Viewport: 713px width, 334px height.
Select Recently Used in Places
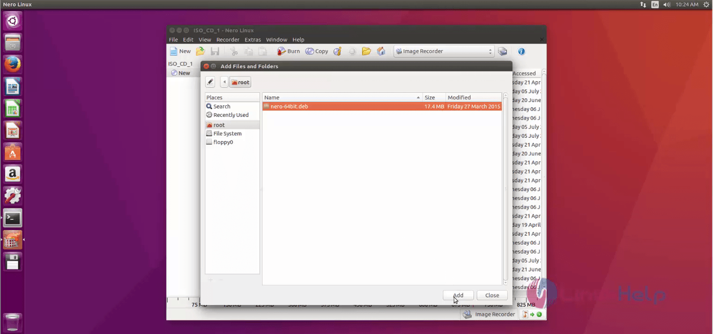point(232,115)
